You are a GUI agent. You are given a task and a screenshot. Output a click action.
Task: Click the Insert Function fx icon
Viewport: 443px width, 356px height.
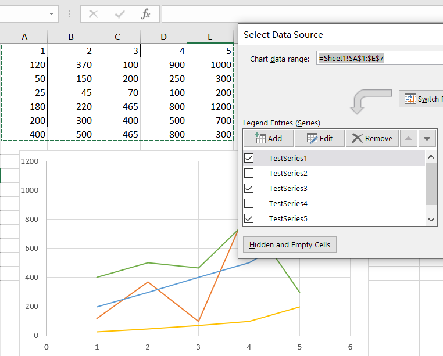(146, 14)
